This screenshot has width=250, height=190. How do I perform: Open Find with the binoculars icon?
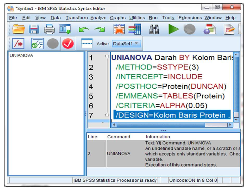pyautogui.click(x=154, y=29)
